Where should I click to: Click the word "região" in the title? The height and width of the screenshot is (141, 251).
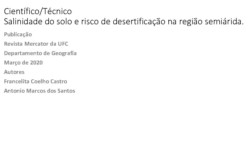click(x=191, y=22)
